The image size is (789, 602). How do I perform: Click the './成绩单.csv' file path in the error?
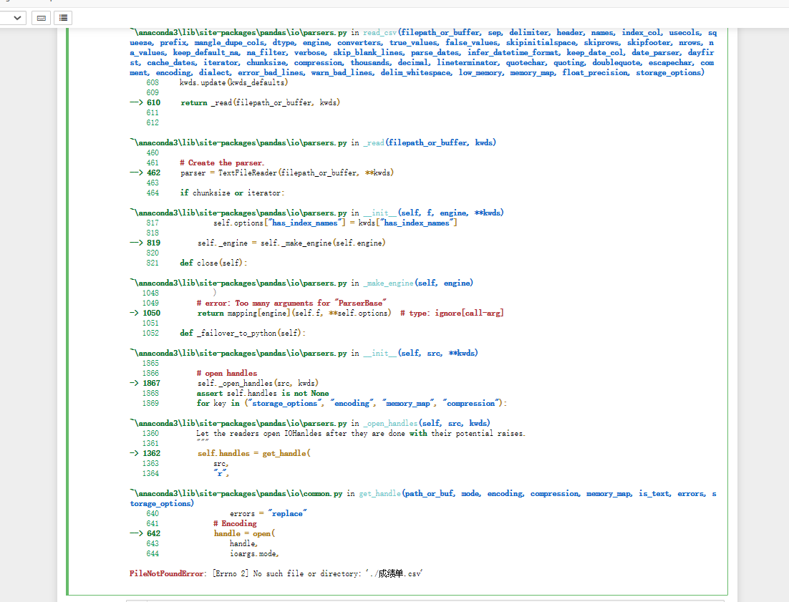click(x=394, y=573)
